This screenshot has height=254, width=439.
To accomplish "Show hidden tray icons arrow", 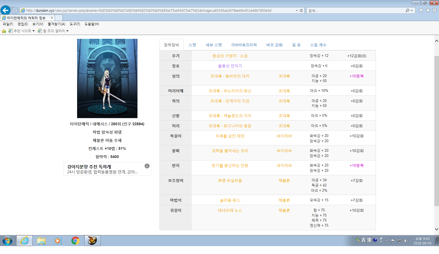I will coord(386,241).
